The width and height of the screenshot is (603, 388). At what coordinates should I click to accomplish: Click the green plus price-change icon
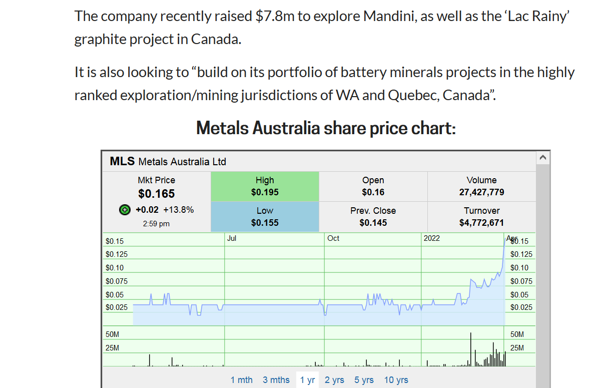125,210
